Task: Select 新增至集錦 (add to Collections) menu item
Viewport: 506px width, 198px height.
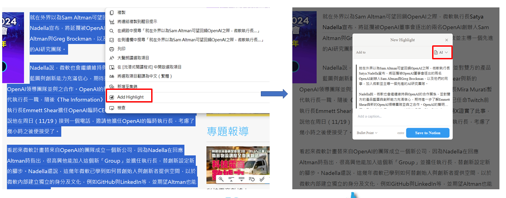Action: pyautogui.click(x=127, y=86)
